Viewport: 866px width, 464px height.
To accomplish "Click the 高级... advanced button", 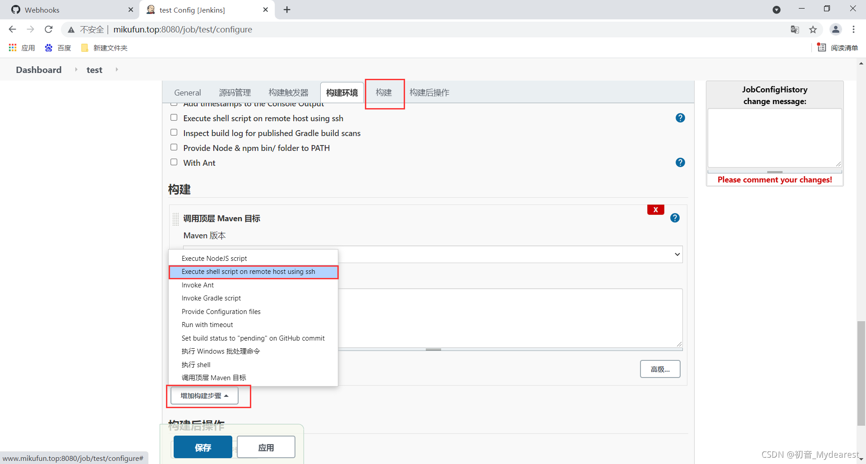I will (660, 369).
